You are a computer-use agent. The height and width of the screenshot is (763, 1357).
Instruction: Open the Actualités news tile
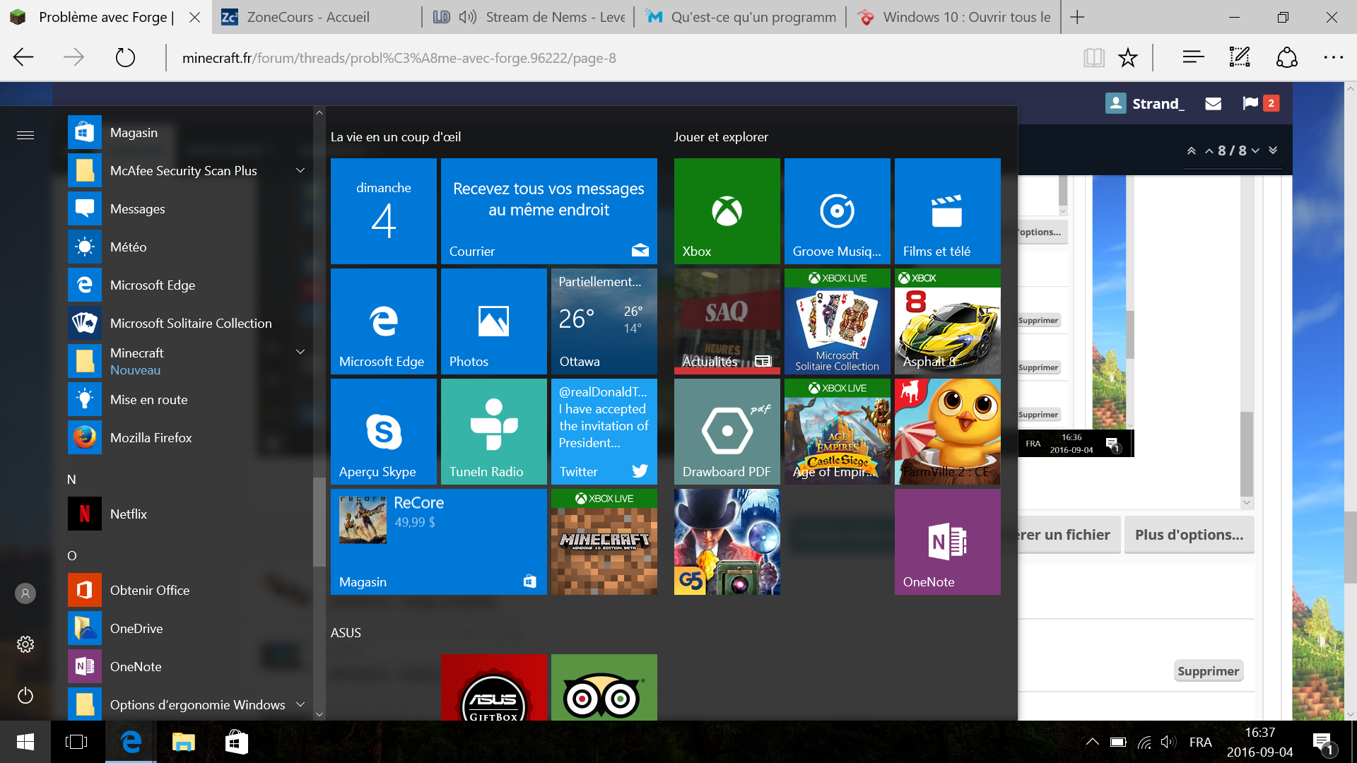pyautogui.click(x=727, y=321)
